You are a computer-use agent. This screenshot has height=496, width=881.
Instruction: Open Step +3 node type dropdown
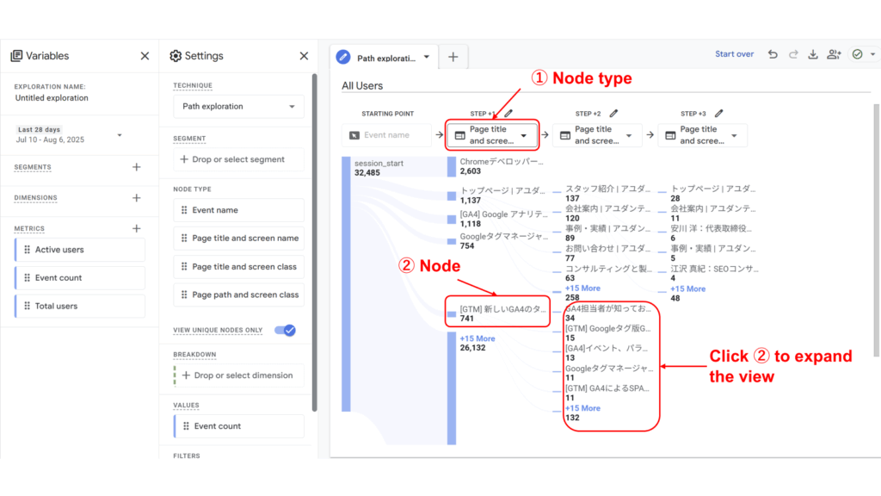click(702, 135)
